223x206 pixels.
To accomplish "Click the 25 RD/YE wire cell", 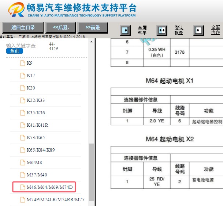I will [x=157, y=182].
